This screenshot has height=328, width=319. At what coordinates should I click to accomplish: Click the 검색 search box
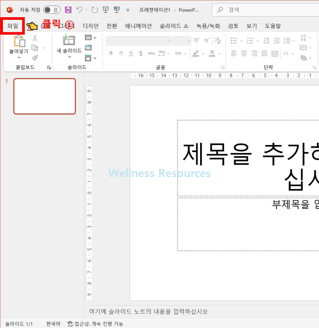265,10
